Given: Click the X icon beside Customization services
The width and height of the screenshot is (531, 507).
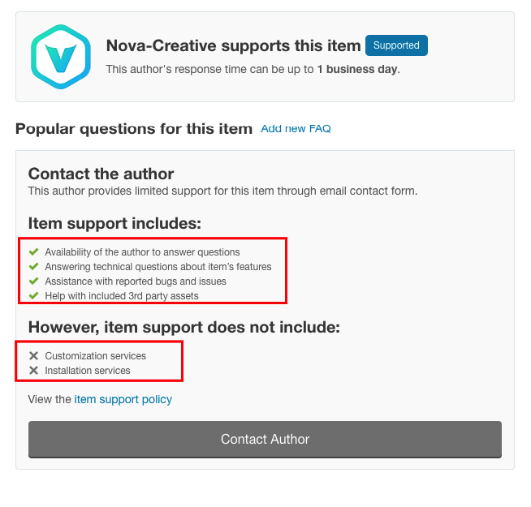Looking at the screenshot, I should pyautogui.click(x=33, y=356).
